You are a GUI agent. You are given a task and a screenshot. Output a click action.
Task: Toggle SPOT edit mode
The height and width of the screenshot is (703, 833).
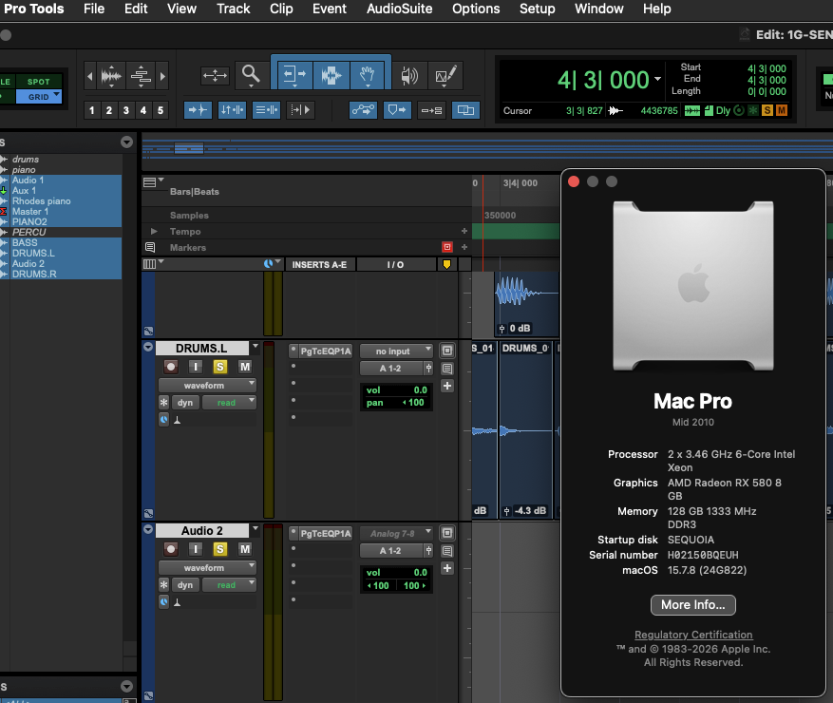point(38,82)
